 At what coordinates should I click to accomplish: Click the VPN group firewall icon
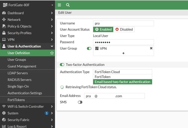point(97,48)
